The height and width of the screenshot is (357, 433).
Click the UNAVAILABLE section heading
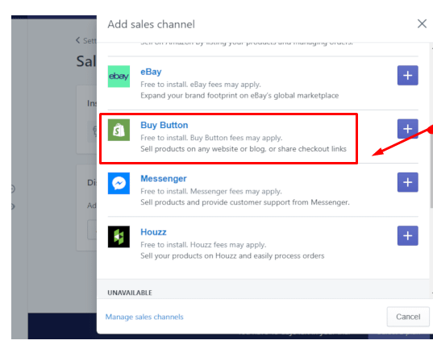130,293
